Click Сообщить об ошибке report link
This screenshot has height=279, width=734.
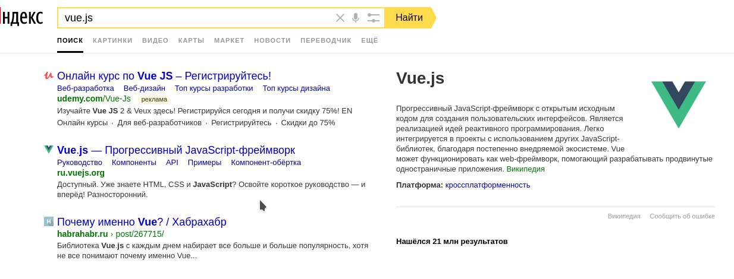coord(682,217)
